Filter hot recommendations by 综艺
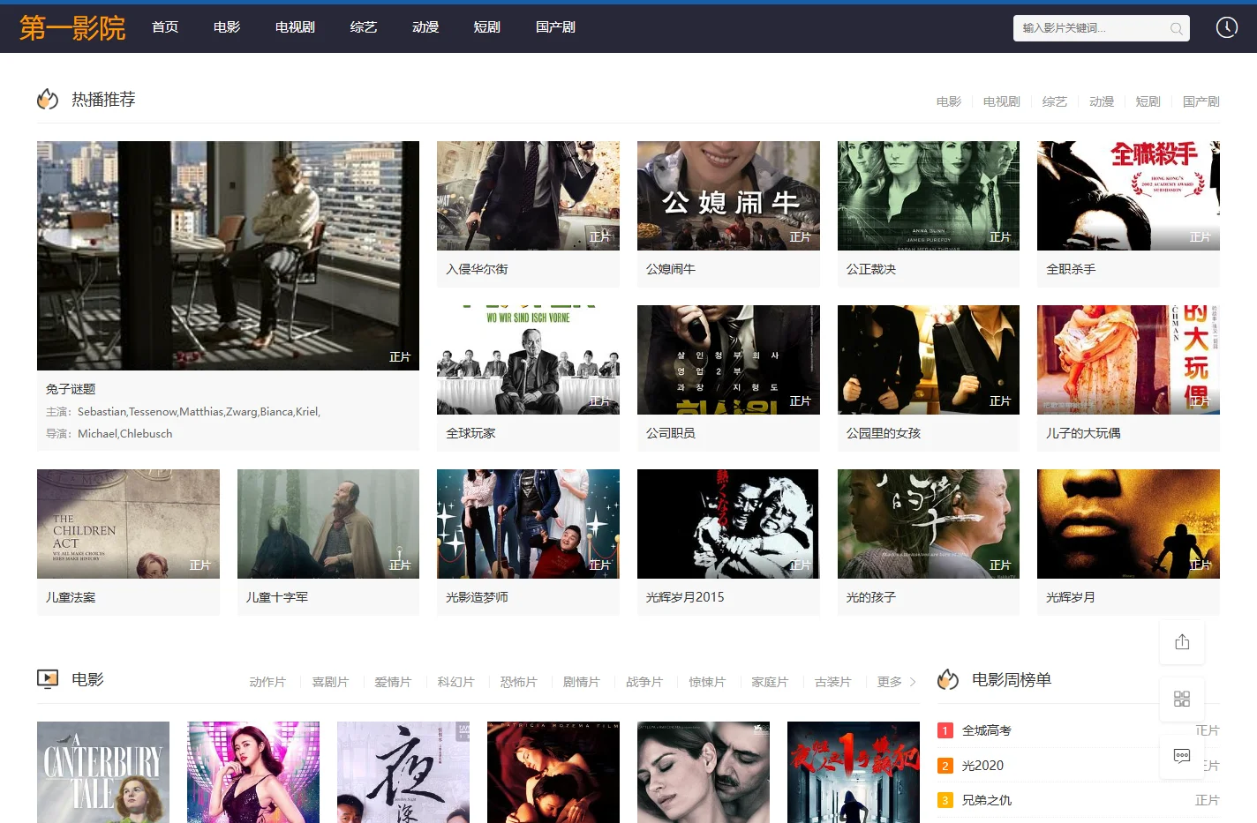The width and height of the screenshot is (1257, 823). [x=1055, y=101]
